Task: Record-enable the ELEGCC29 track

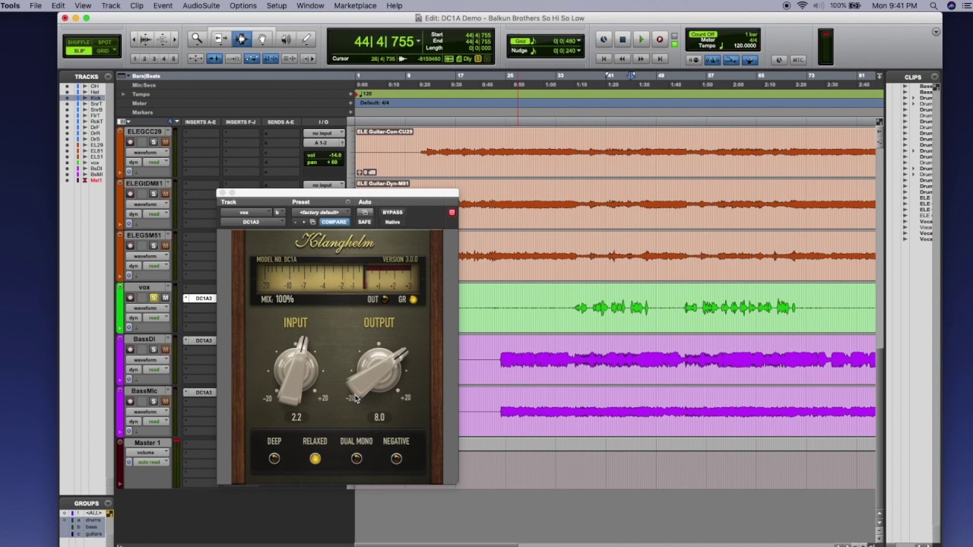Action: pyautogui.click(x=130, y=142)
